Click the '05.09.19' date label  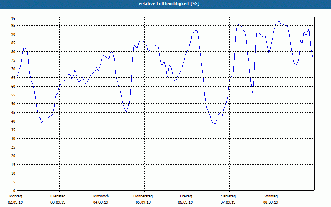[143, 202]
